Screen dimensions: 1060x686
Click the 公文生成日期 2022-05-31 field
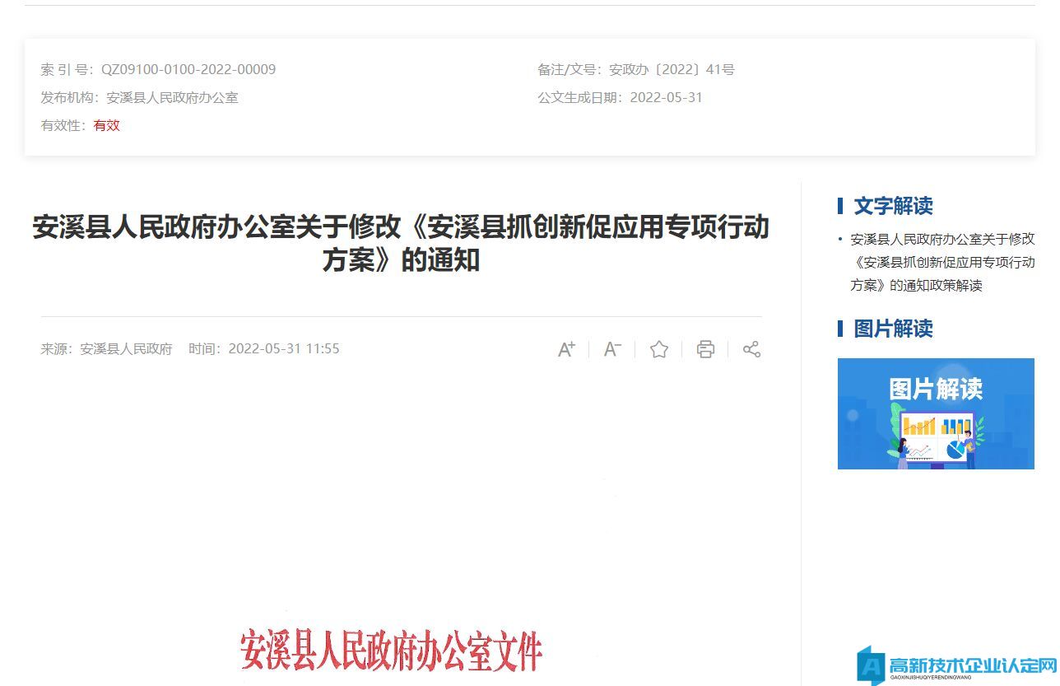tap(666, 97)
